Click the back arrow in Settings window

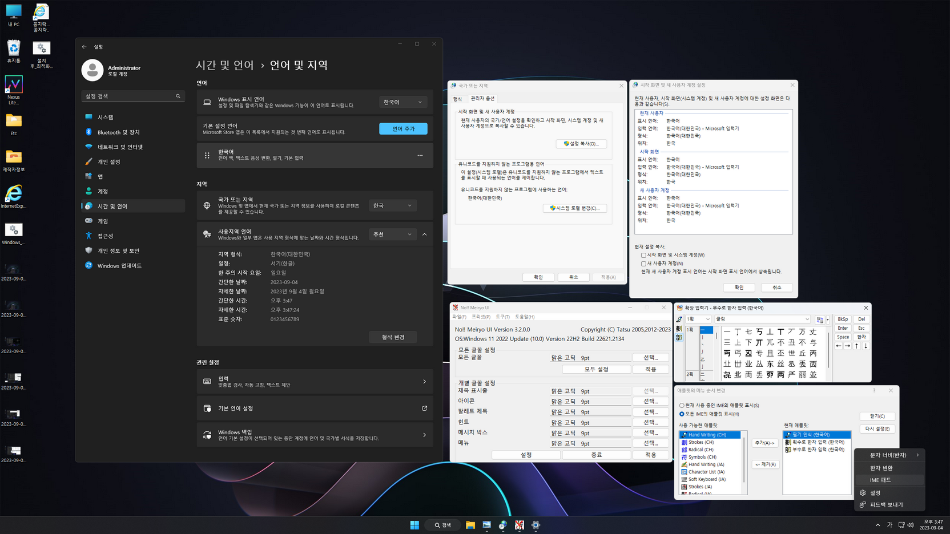coord(84,47)
